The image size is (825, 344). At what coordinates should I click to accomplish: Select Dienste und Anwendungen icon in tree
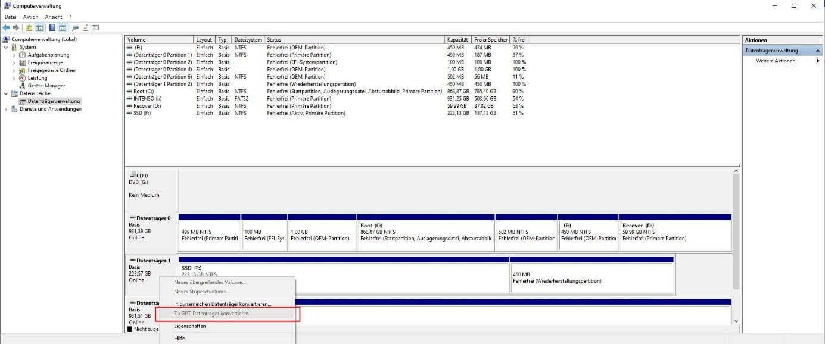click(x=14, y=109)
